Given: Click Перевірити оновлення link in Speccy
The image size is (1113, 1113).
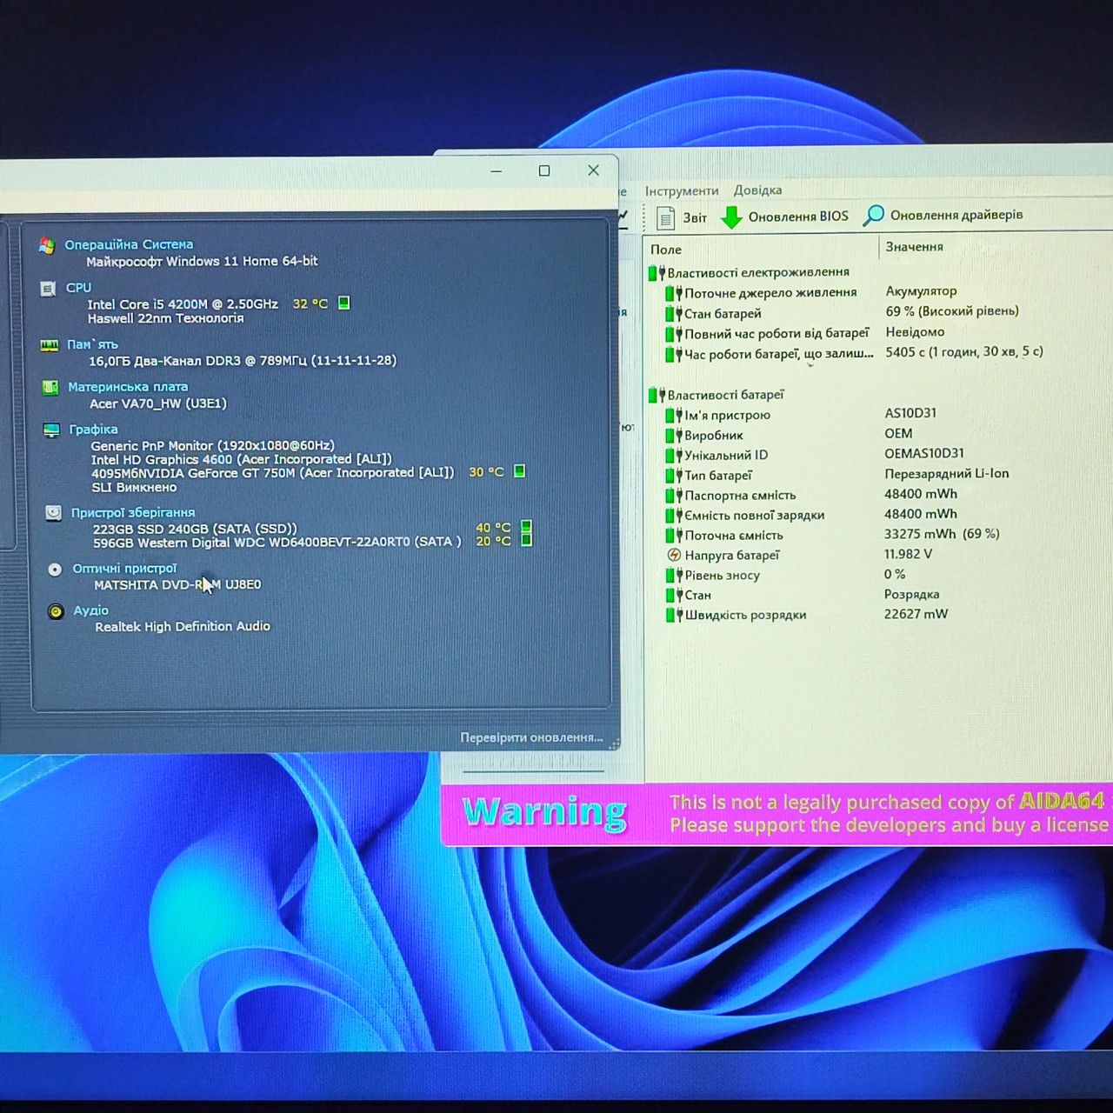Looking at the screenshot, I should (531, 737).
